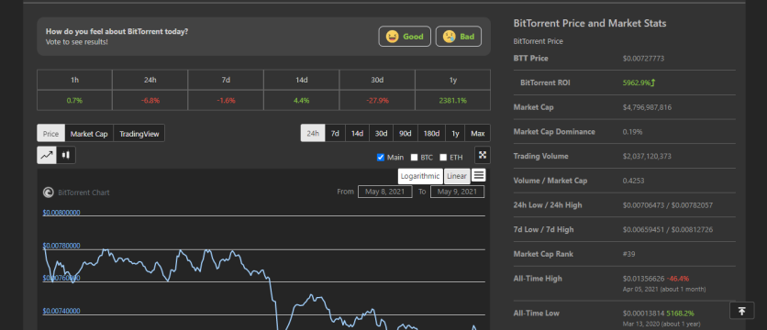The width and height of the screenshot is (767, 330).
Task: Click the Trading Volume value $2,037,120,373
Action: point(647,156)
